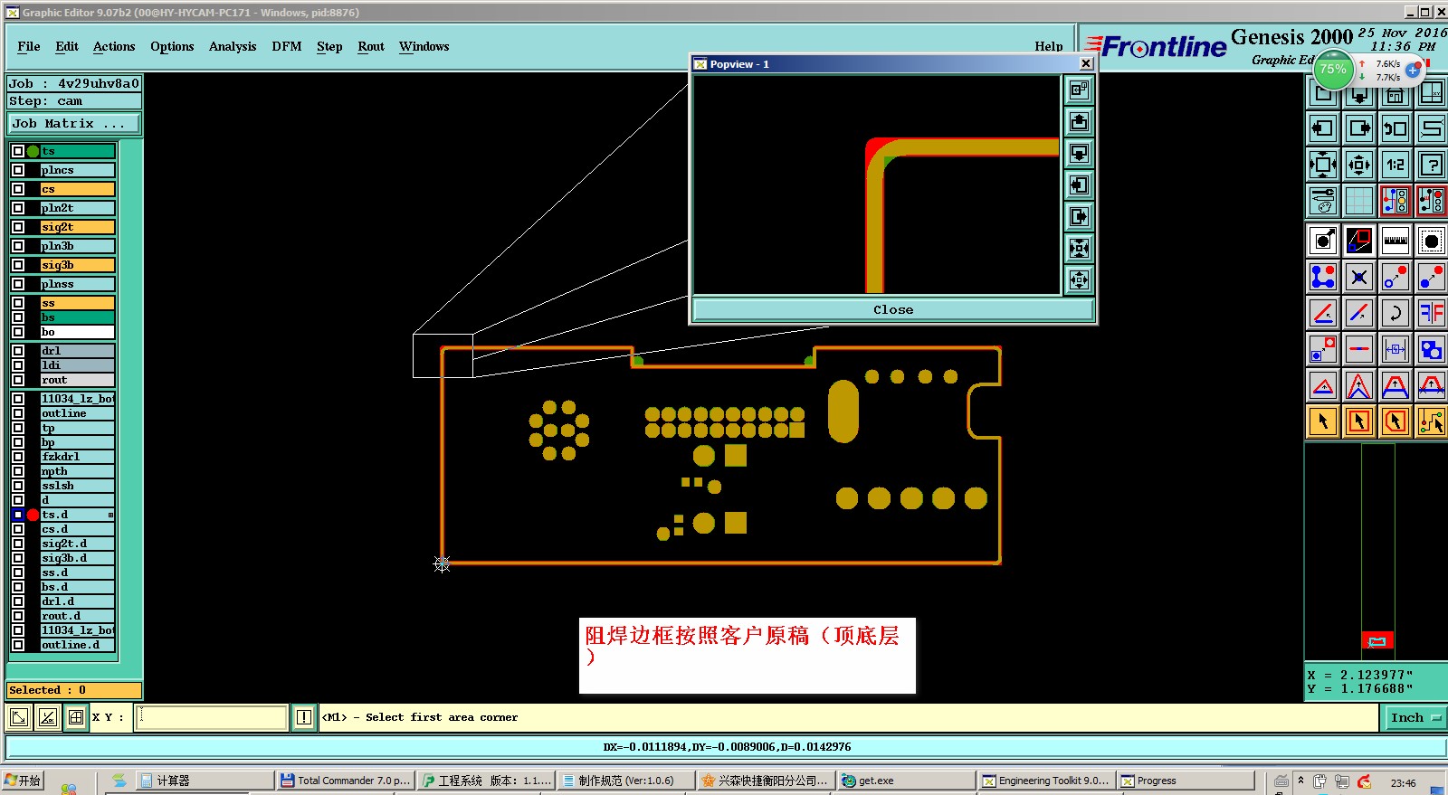Click the 1:2 zoom scale icon
The image size is (1448, 795).
tap(1396, 165)
